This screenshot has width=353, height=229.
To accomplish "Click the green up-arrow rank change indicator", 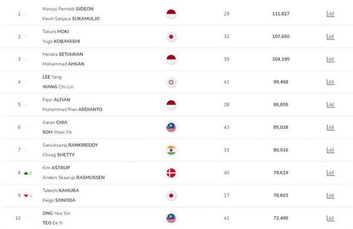I will tap(26, 173).
